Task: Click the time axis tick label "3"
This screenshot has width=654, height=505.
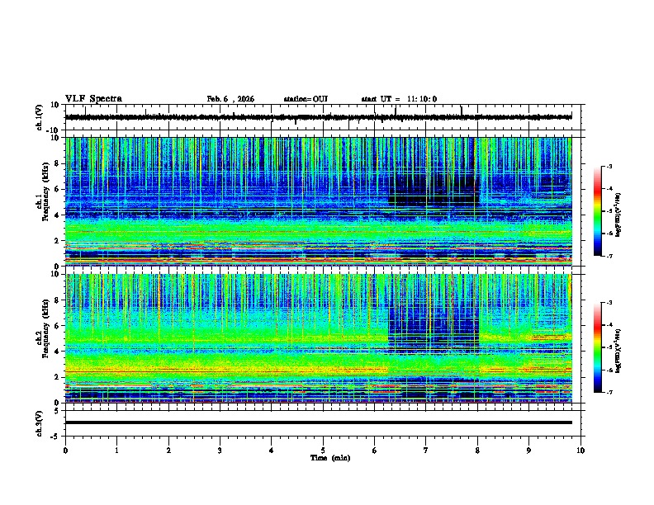Action: click(x=220, y=451)
